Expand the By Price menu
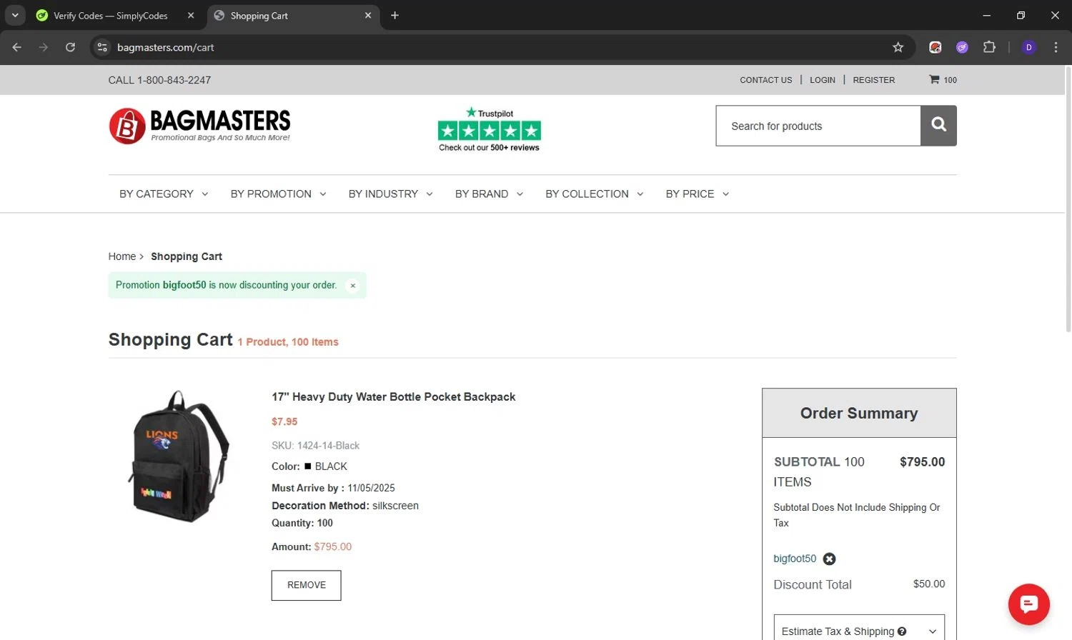This screenshot has height=640, width=1072. 697,194
